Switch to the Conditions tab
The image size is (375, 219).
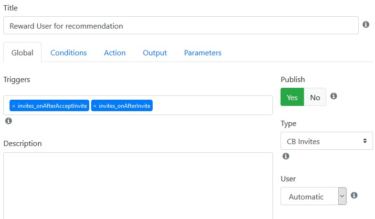coord(69,52)
